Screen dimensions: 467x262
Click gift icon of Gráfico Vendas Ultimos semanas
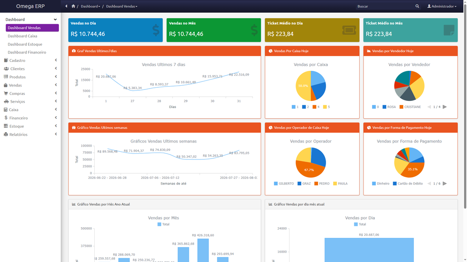[74, 128]
